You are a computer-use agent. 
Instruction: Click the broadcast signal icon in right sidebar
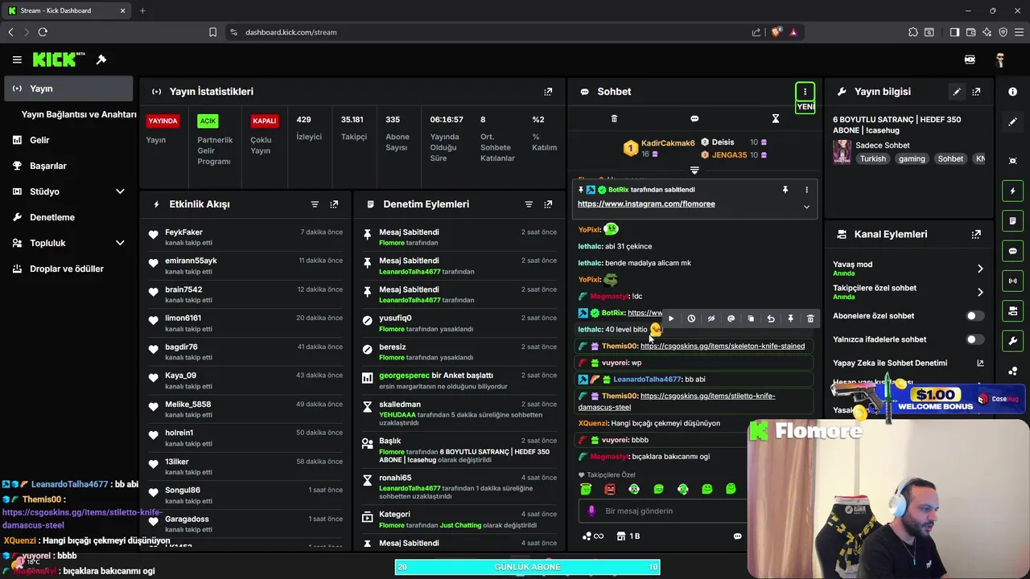click(1013, 281)
